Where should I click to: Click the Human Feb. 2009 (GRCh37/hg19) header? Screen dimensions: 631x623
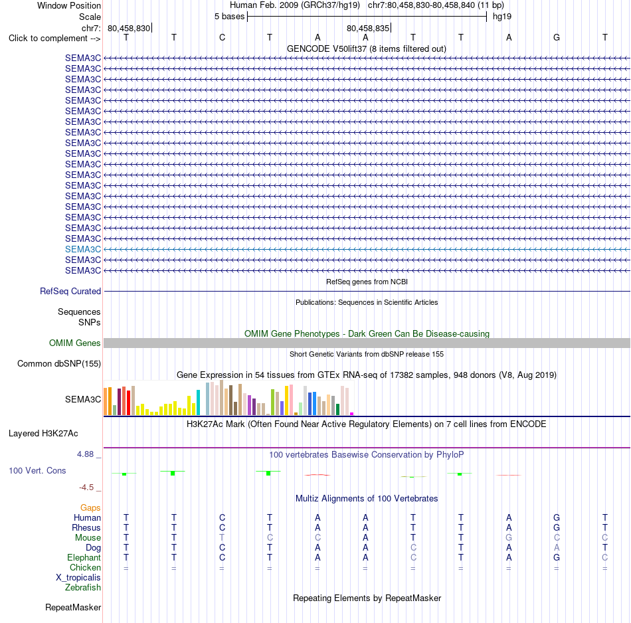pos(294,5)
